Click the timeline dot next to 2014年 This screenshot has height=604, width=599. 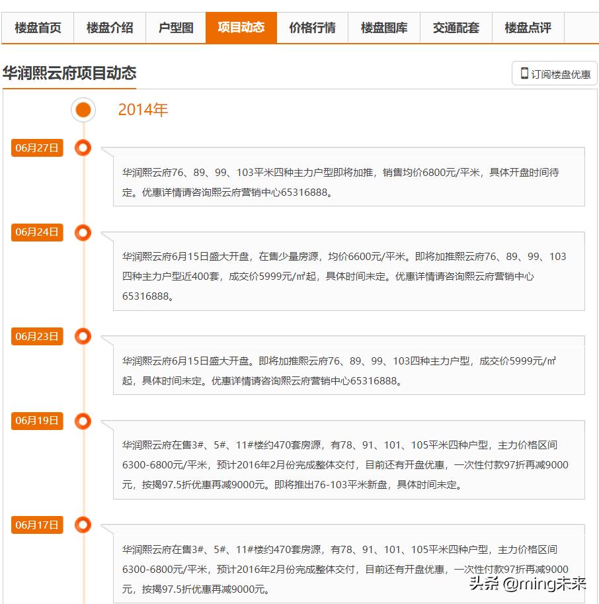[83, 109]
